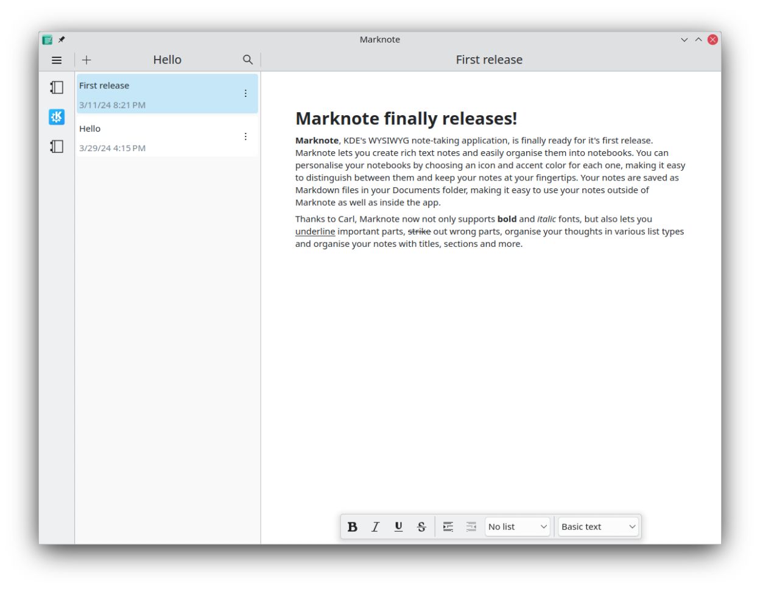Increase the list indentation

pyautogui.click(x=448, y=527)
